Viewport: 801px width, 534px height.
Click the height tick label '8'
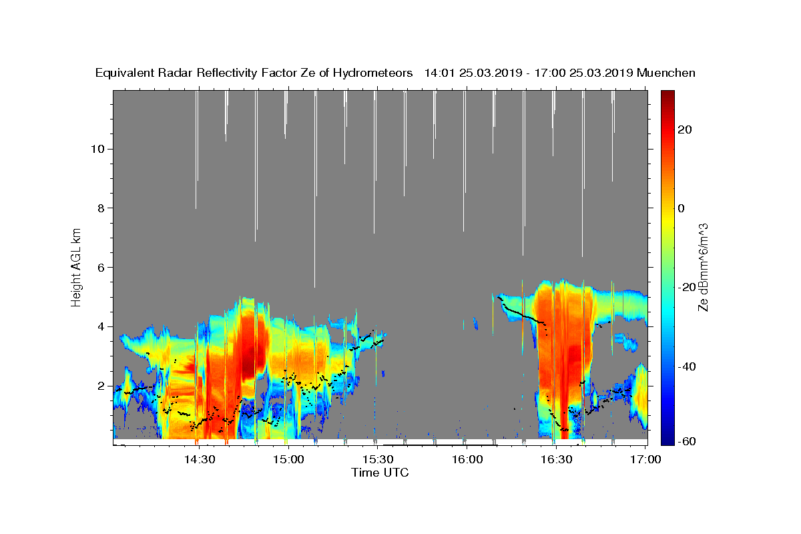(x=101, y=208)
